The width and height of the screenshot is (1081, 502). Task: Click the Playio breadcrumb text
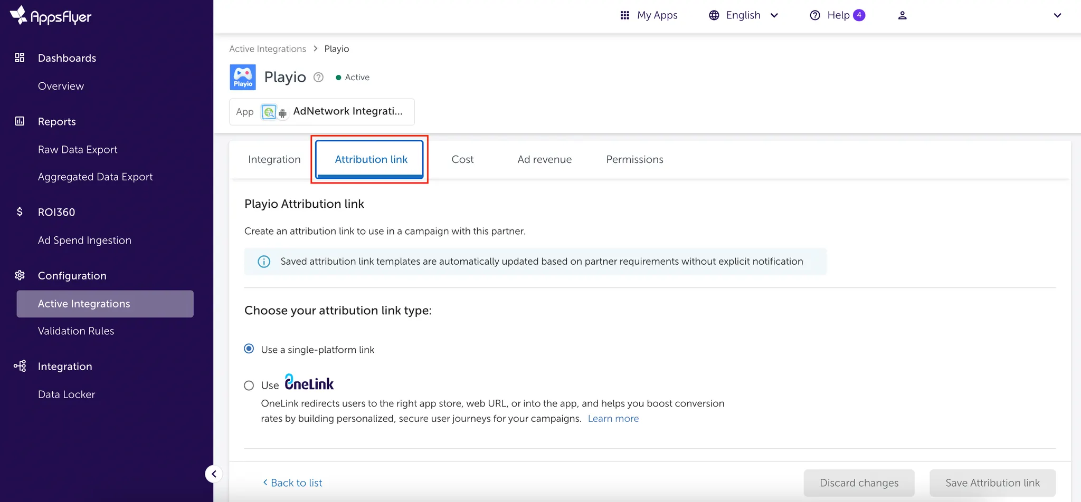pos(337,49)
